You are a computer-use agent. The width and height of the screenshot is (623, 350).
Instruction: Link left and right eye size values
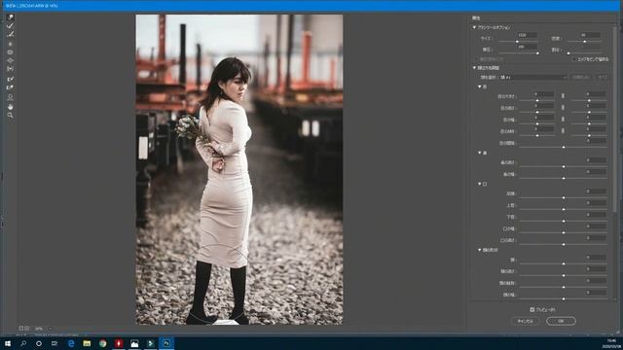563,96
